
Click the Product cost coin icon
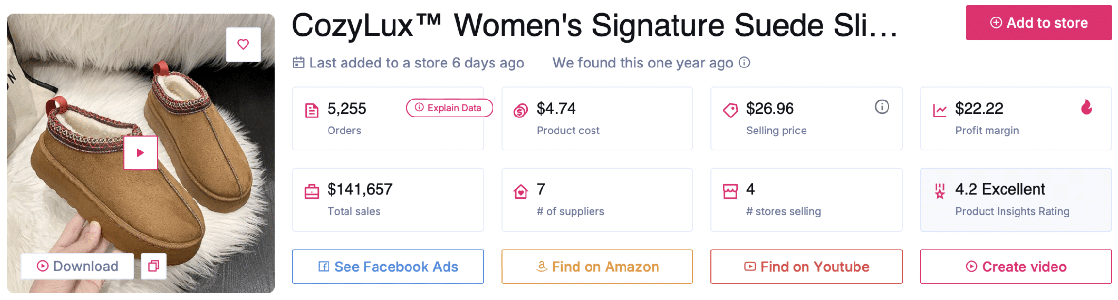pyautogui.click(x=521, y=111)
